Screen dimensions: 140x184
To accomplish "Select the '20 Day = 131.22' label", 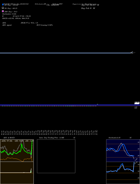I will [11, 5].
